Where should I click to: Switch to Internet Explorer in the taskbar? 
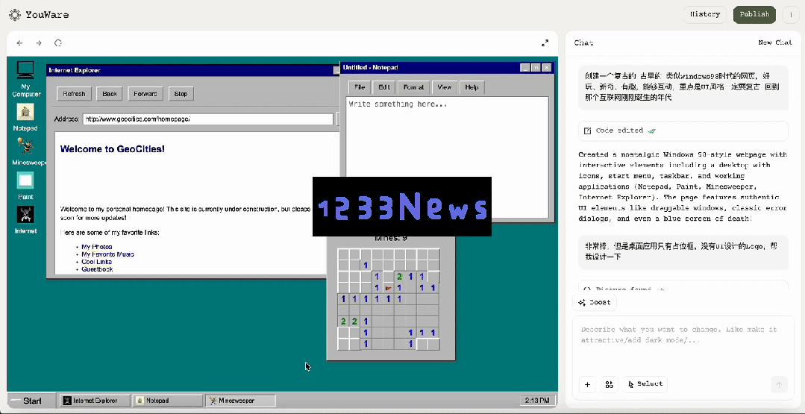click(95, 401)
